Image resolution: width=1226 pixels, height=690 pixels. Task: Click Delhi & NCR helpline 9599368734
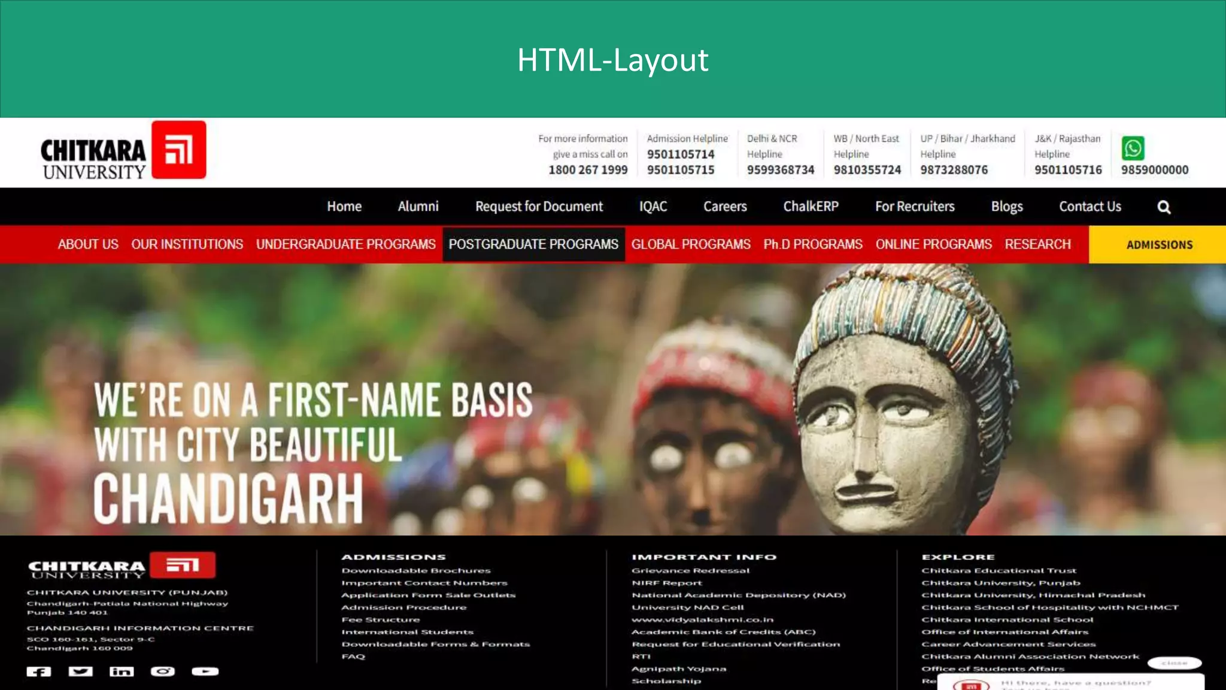pyautogui.click(x=781, y=170)
